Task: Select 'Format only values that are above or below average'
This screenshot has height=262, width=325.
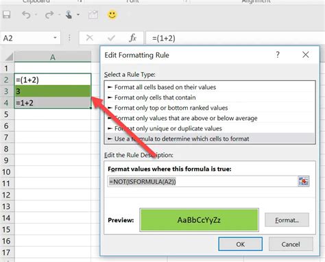Action: tap(210, 118)
